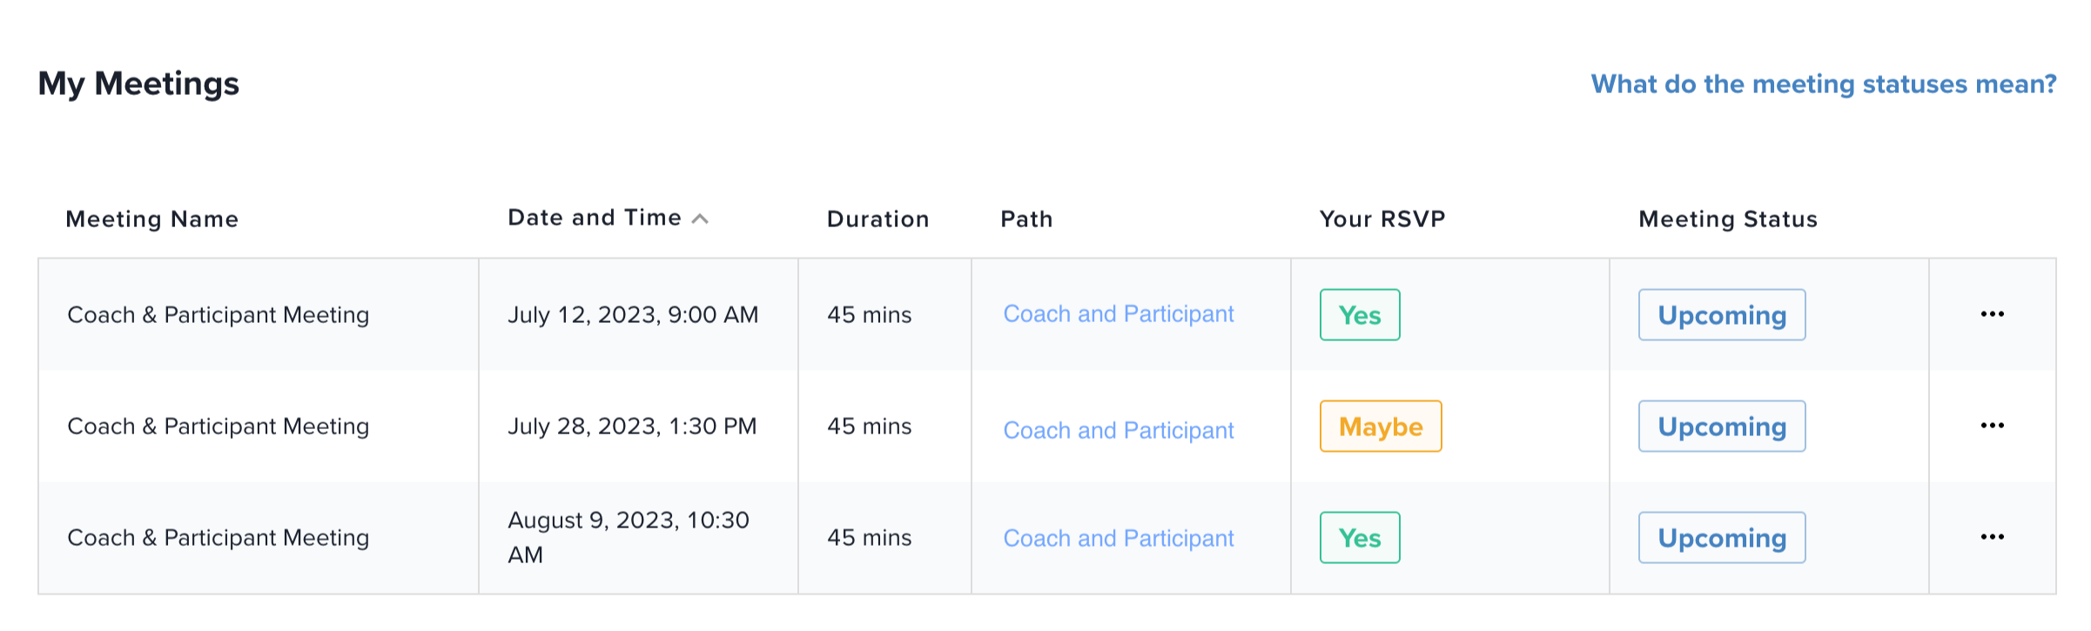Open Coach and Participant path for July 28

1119,430
